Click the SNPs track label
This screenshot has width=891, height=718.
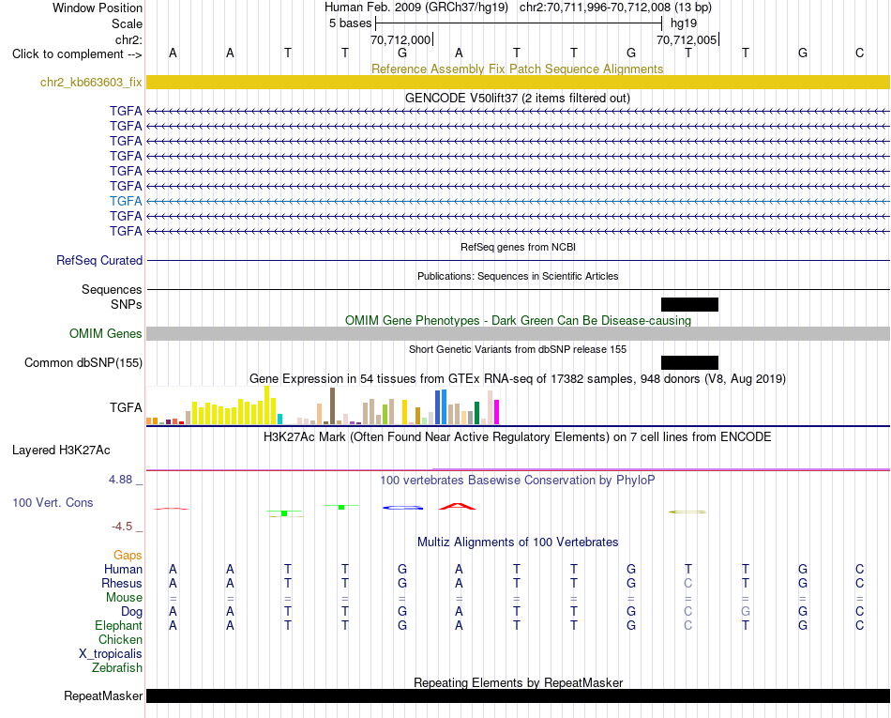127,305
